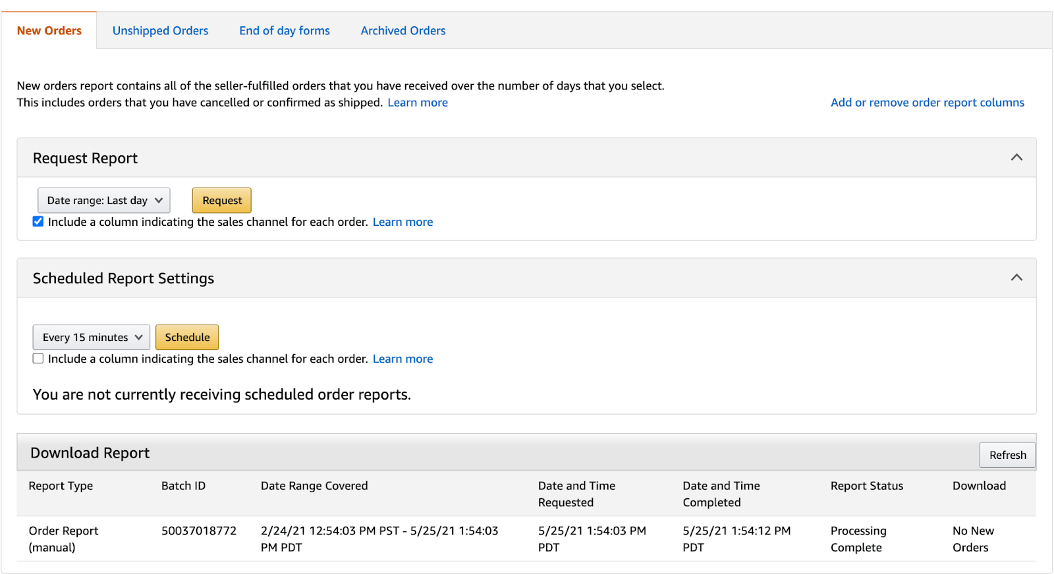Click Learn more under the Request button
This screenshot has width=1054, height=574.
click(x=402, y=222)
